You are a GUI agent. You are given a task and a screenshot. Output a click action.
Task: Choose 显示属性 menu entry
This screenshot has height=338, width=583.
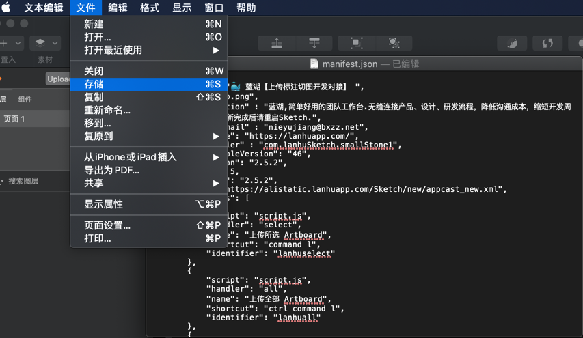pos(148,204)
